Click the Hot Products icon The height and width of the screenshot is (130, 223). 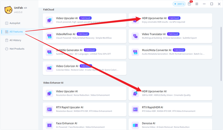[6, 49]
